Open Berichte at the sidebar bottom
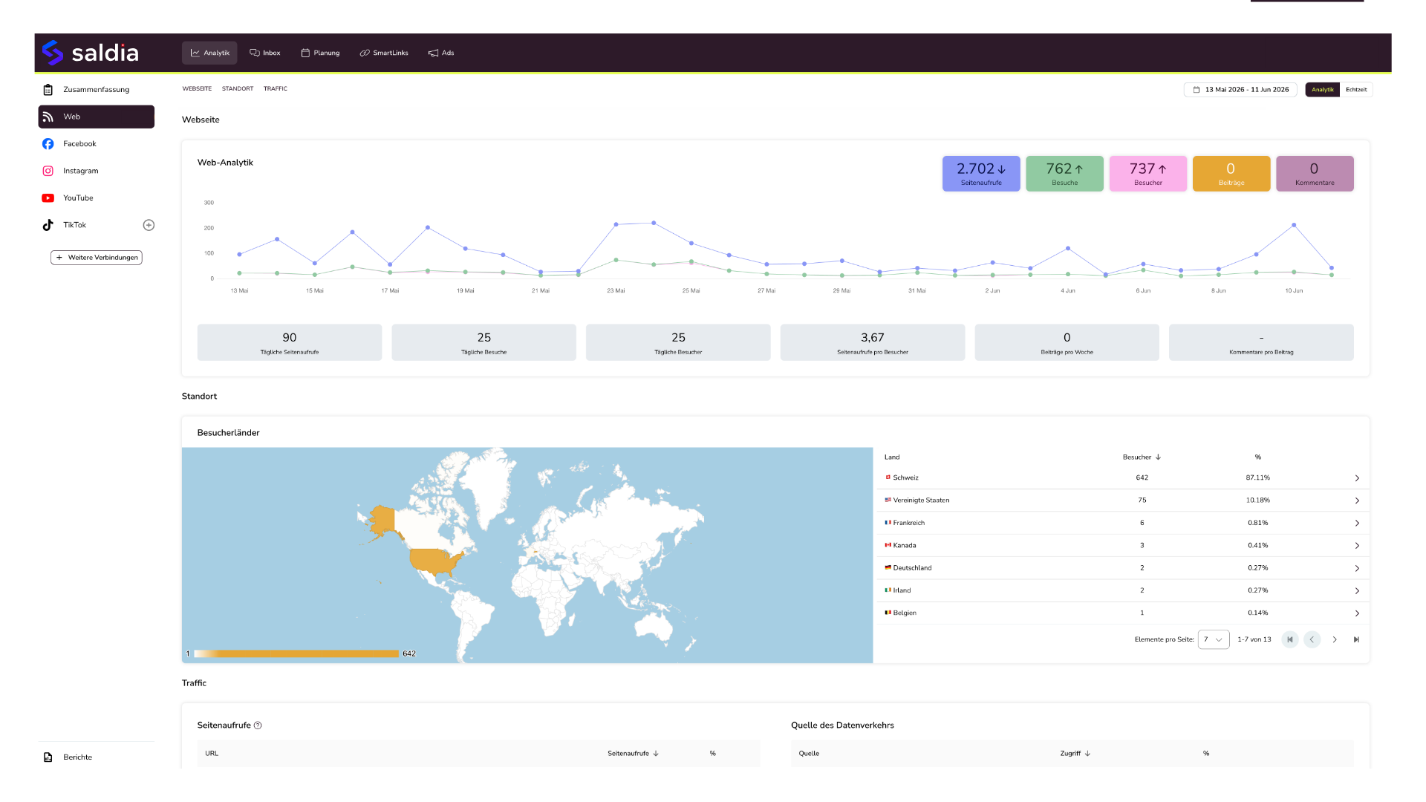Viewport: 1426px width, 802px height. click(97, 757)
